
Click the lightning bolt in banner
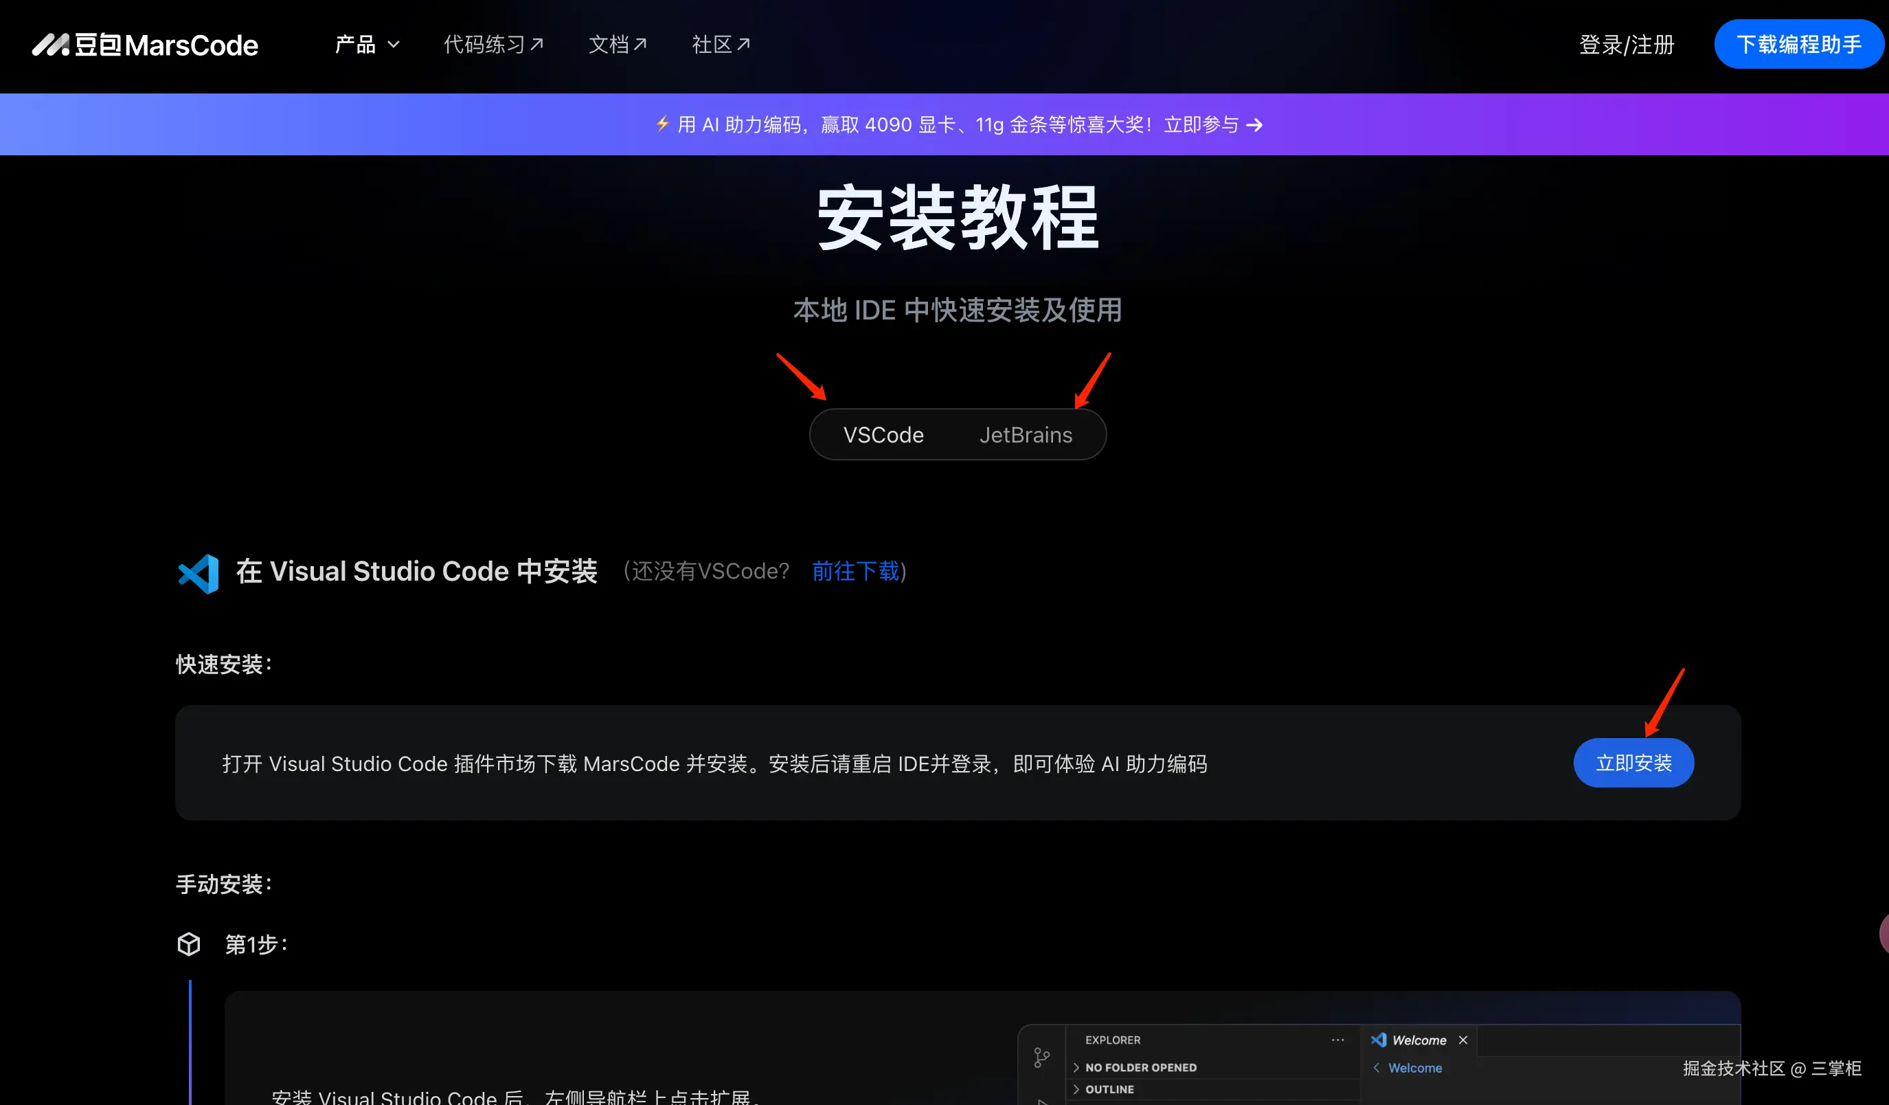[x=662, y=124]
